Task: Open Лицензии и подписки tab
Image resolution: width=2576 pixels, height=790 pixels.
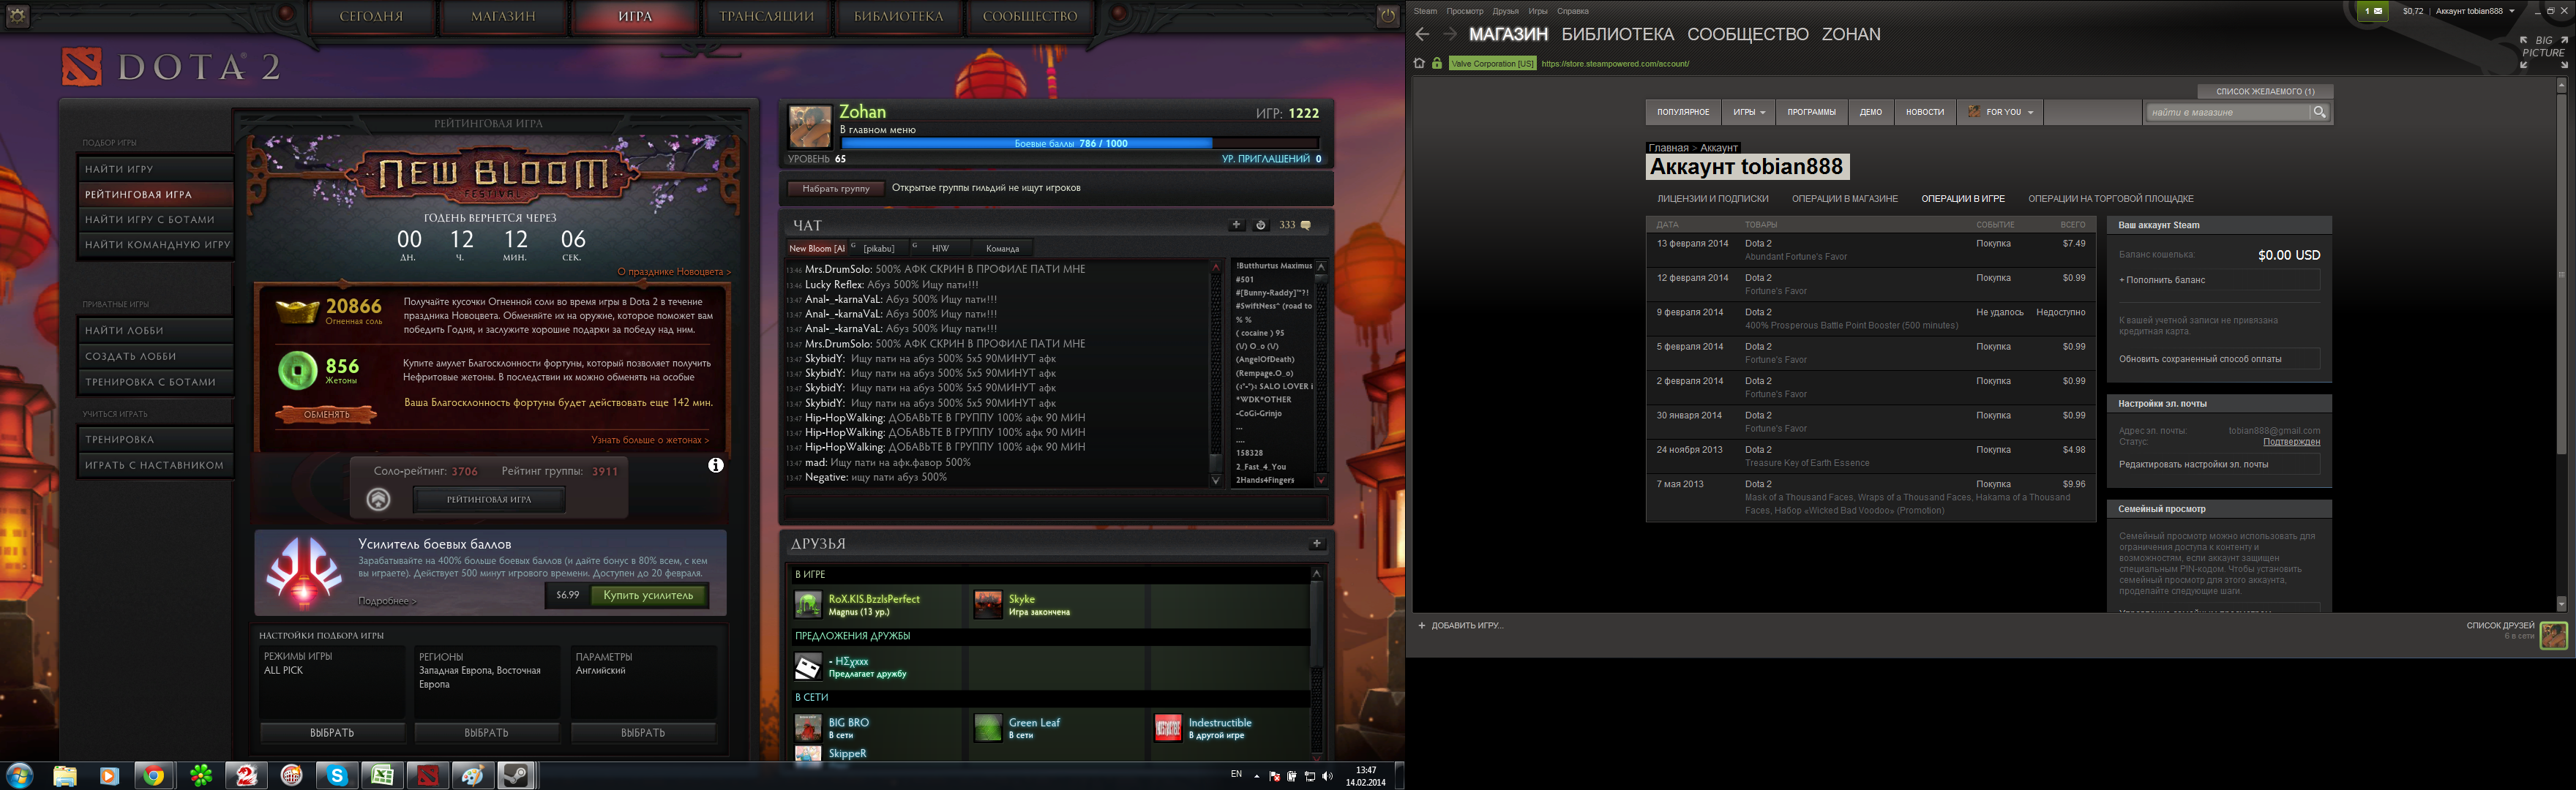Action: pos(1712,199)
